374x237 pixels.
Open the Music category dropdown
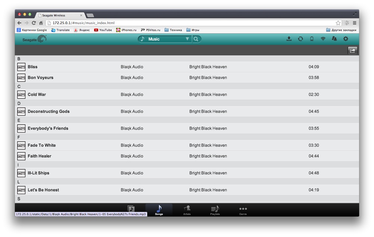pyautogui.click(x=165, y=39)
